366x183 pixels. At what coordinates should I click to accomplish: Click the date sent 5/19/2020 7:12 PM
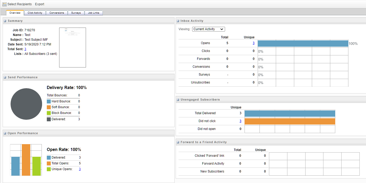pos(38,44)
